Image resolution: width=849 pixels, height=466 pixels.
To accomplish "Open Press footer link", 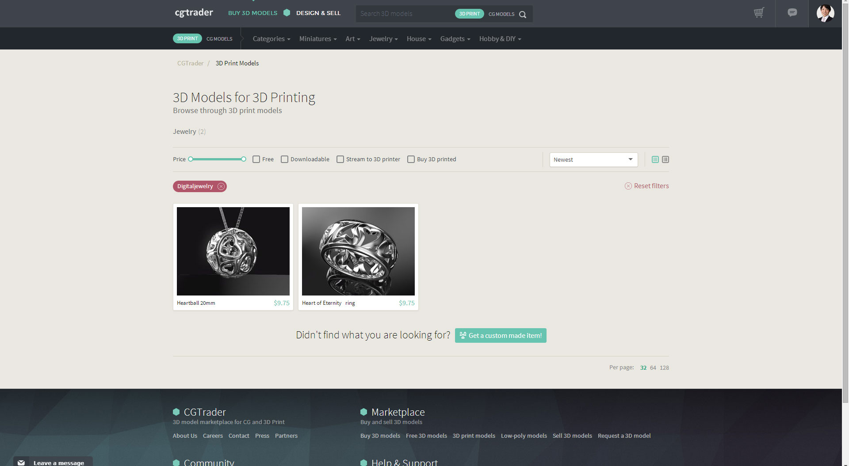I will point(262,436).
